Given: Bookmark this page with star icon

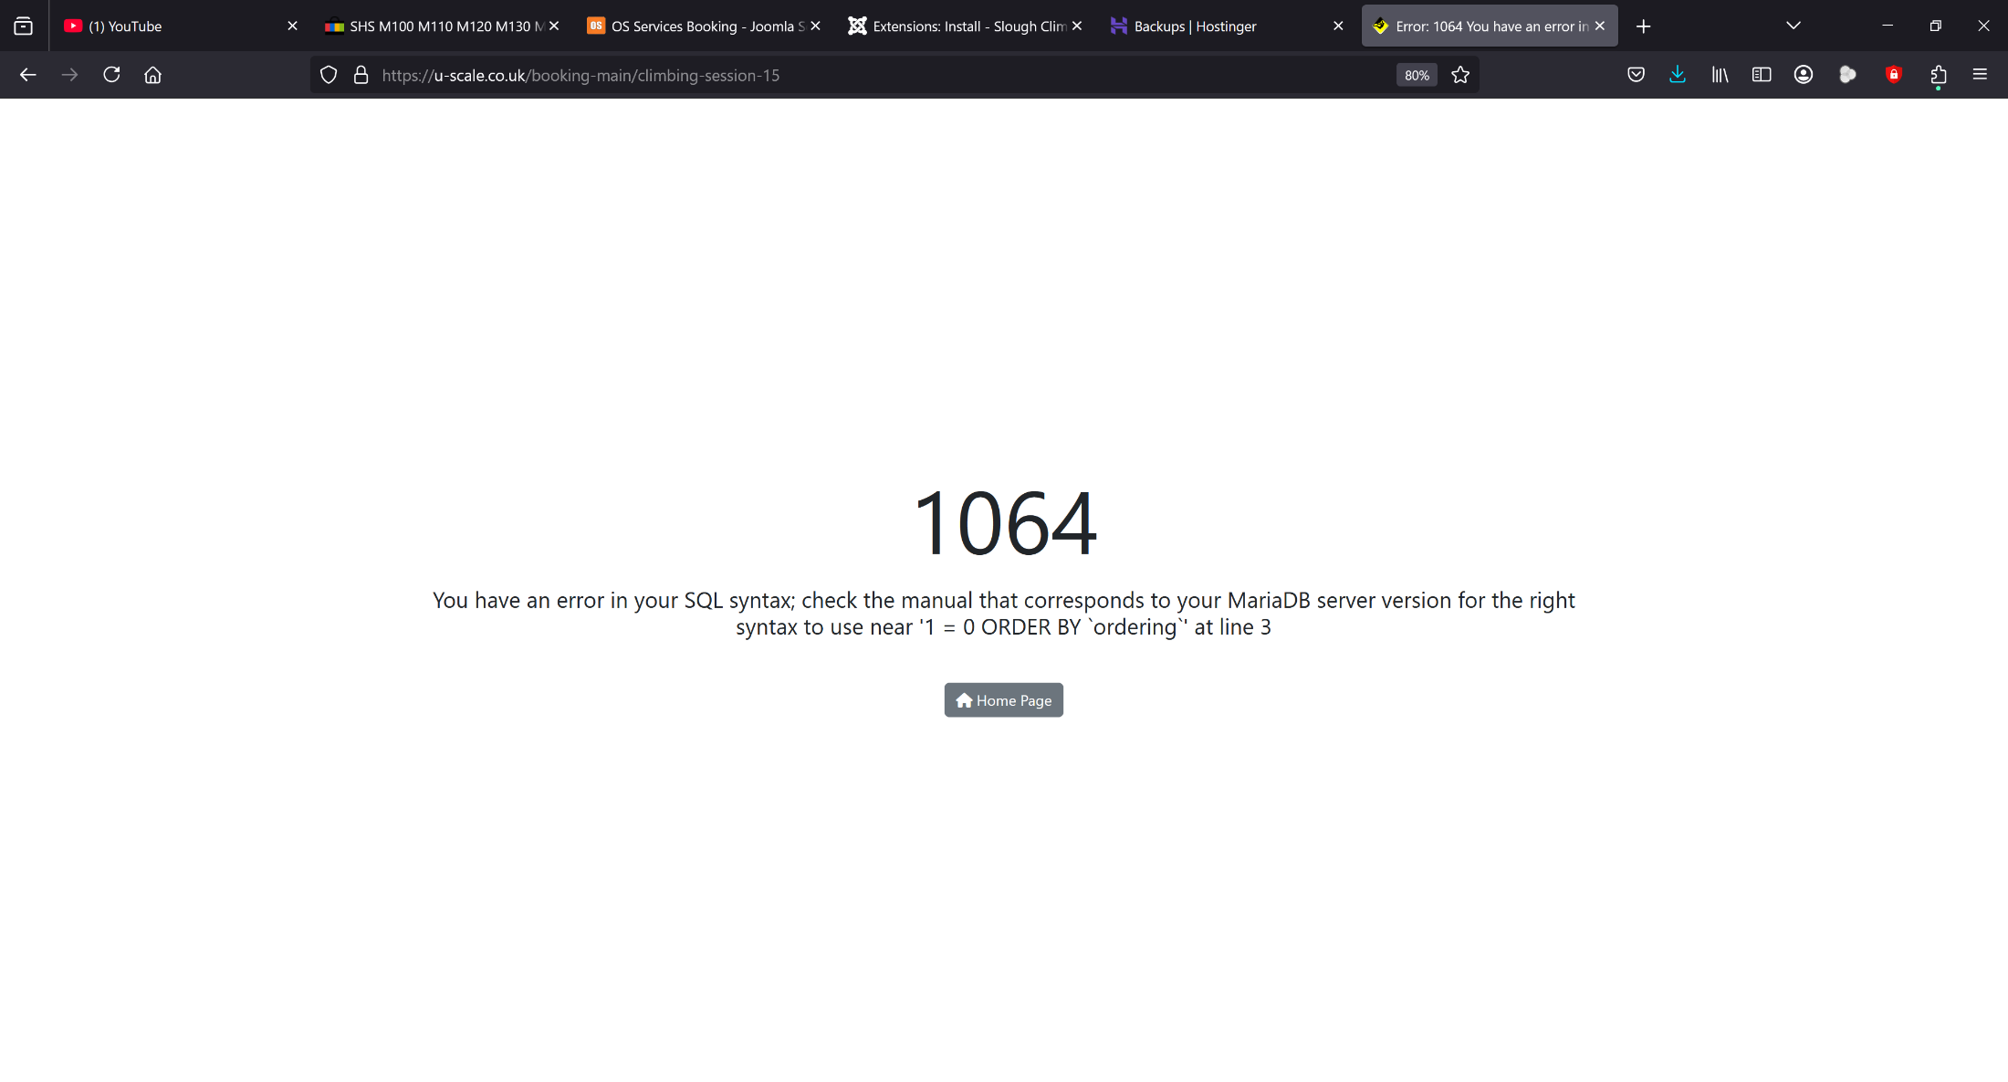Looking at the screenshot, I should click(x=1460, y=75).
